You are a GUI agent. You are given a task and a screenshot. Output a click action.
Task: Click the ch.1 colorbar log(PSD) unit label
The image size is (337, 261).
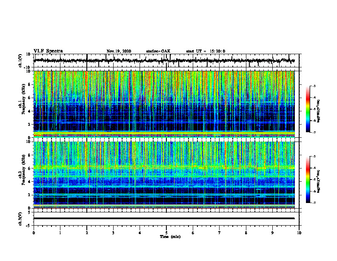click(x=319, y=111)
